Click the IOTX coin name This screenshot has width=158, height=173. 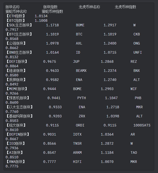77,134
